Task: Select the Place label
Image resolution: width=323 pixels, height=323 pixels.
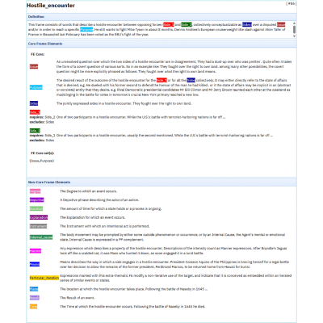Action: [x=34, y=289]
